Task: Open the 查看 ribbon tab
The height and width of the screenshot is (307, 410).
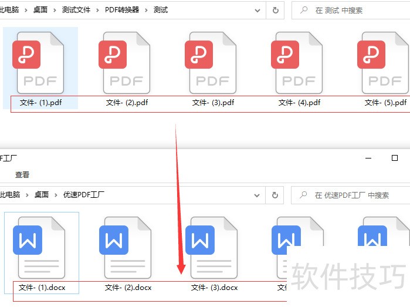Action: coord(22,175)
